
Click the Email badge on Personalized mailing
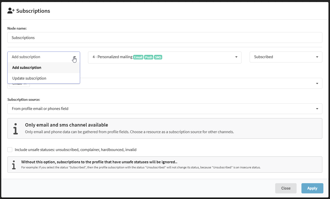pos(138,57)
